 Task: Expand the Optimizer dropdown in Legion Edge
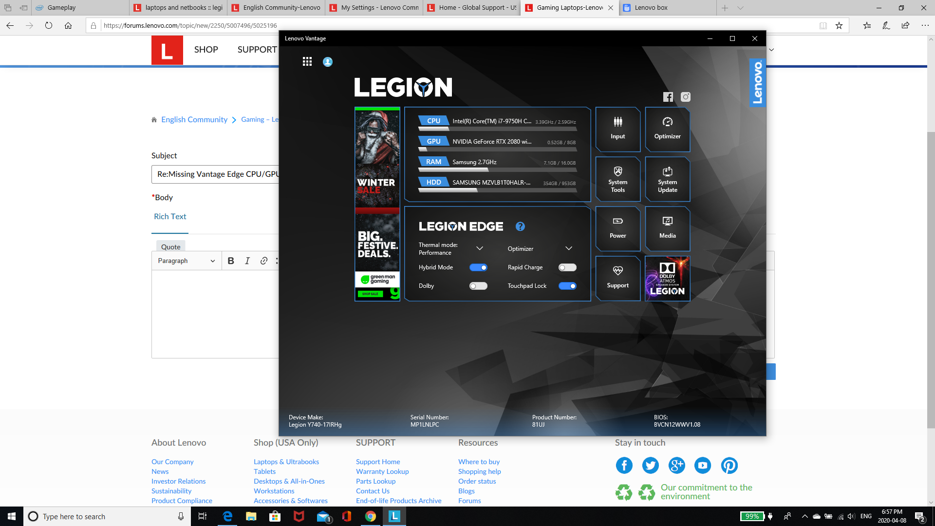click(569, 248)
